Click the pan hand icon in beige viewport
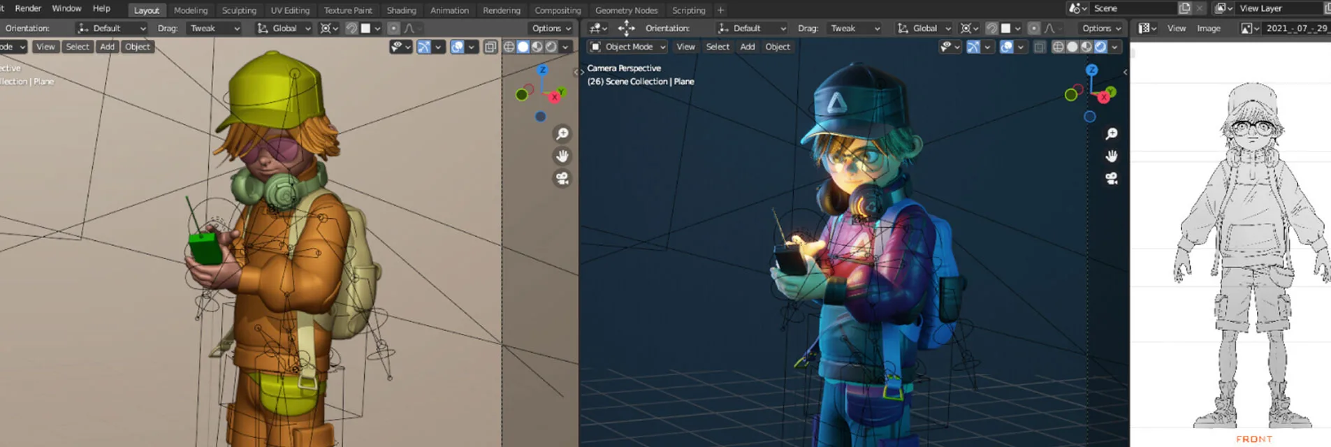Image resolution: width=1331 pixels, height=447 pixels. (562, 156)
